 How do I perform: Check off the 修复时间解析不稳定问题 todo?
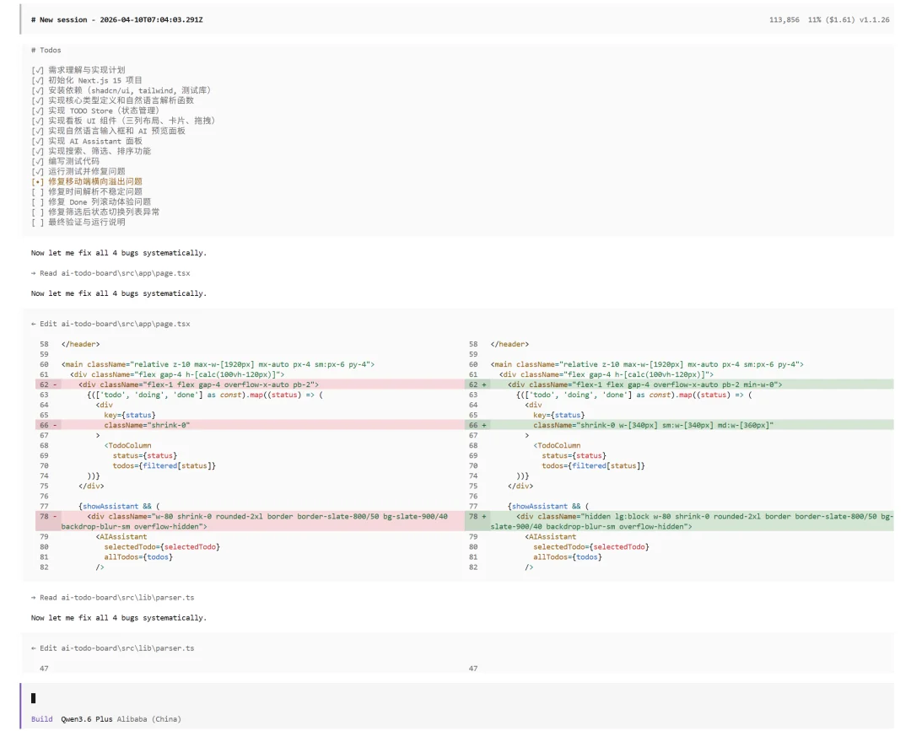[x=35, y=191]
